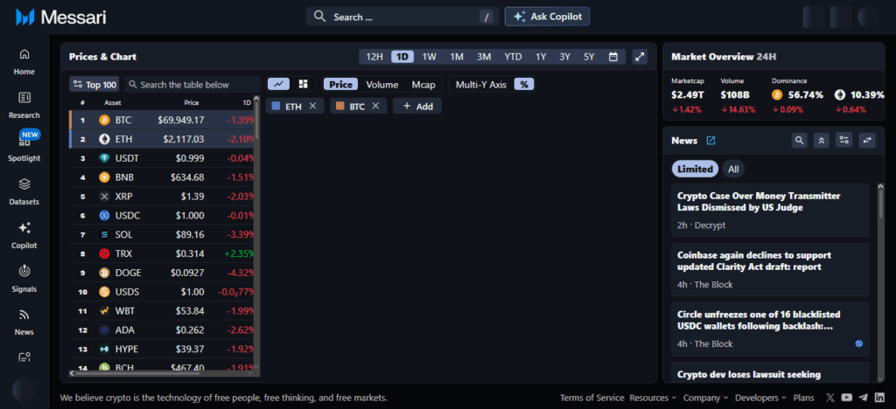Show Limited news filter
The height and width of the screenshot is (409, 896).
694,169
